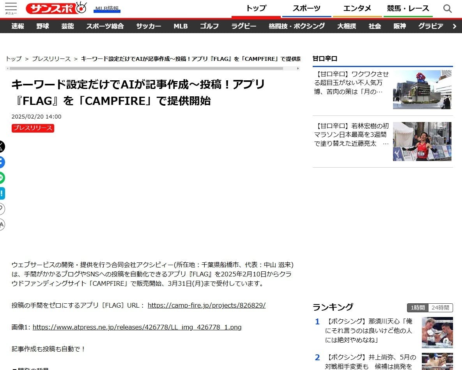This screenshot has height=370, width=462.
Task: Click the サンスポ logo
Action: click(x=56, y=8)
